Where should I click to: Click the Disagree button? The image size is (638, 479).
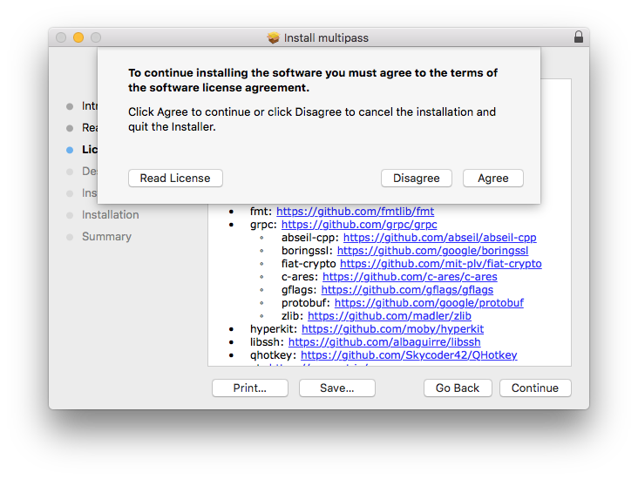[x=417, y=178]
